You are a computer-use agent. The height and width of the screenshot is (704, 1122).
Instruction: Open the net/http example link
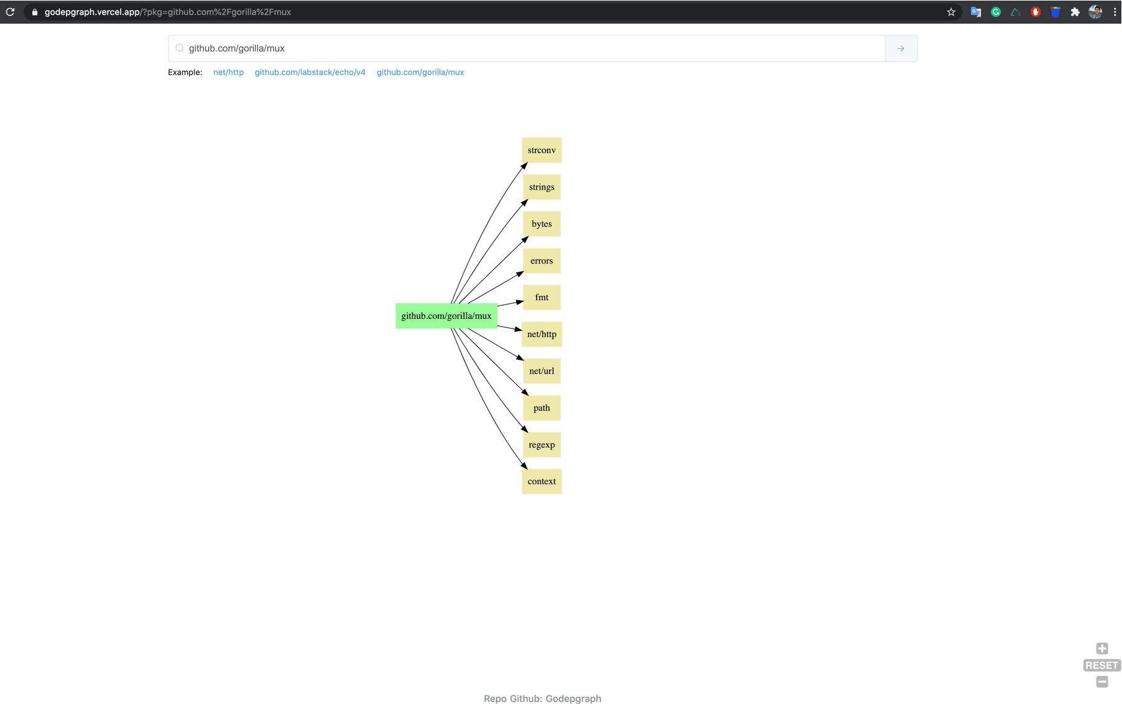(228, 72)
